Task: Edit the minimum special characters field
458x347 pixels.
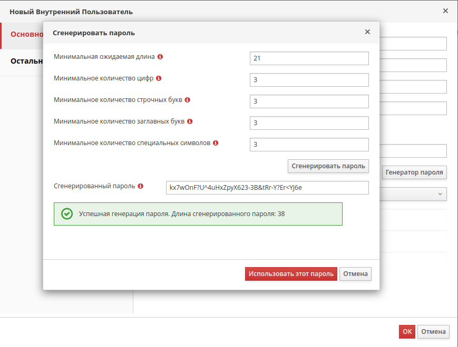Action: (x=309, y=145)
